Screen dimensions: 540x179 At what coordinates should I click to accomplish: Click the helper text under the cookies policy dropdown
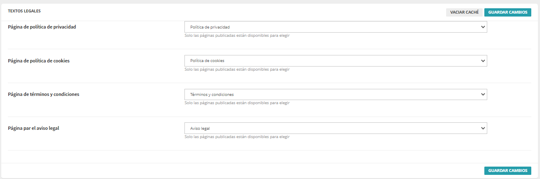pyautogui.click(x=237, y=69)
